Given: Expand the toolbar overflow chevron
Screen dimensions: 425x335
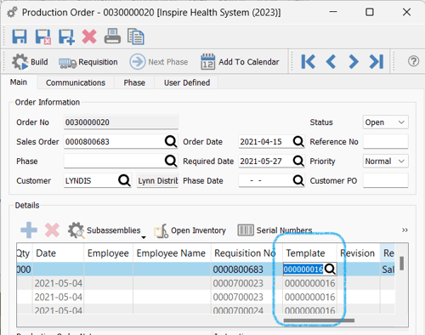Looking at the screenshot, I should 405,230.
